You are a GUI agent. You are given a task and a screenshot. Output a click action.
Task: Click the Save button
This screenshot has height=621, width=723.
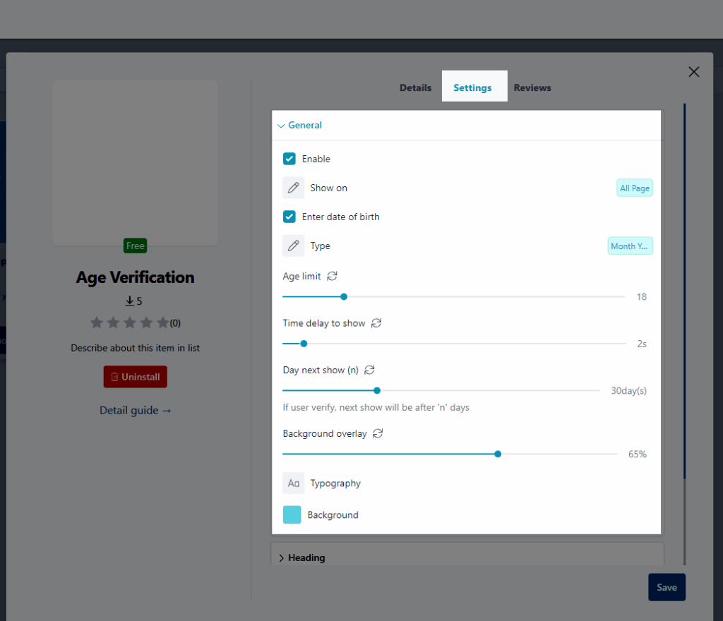pyautogui.click(x=667, y=587)
